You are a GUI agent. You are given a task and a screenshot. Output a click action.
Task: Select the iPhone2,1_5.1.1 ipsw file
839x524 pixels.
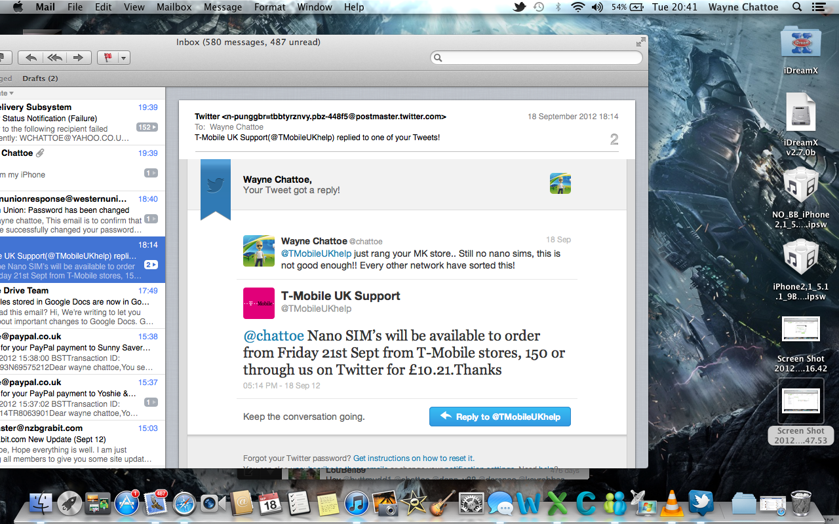(801, 270)
